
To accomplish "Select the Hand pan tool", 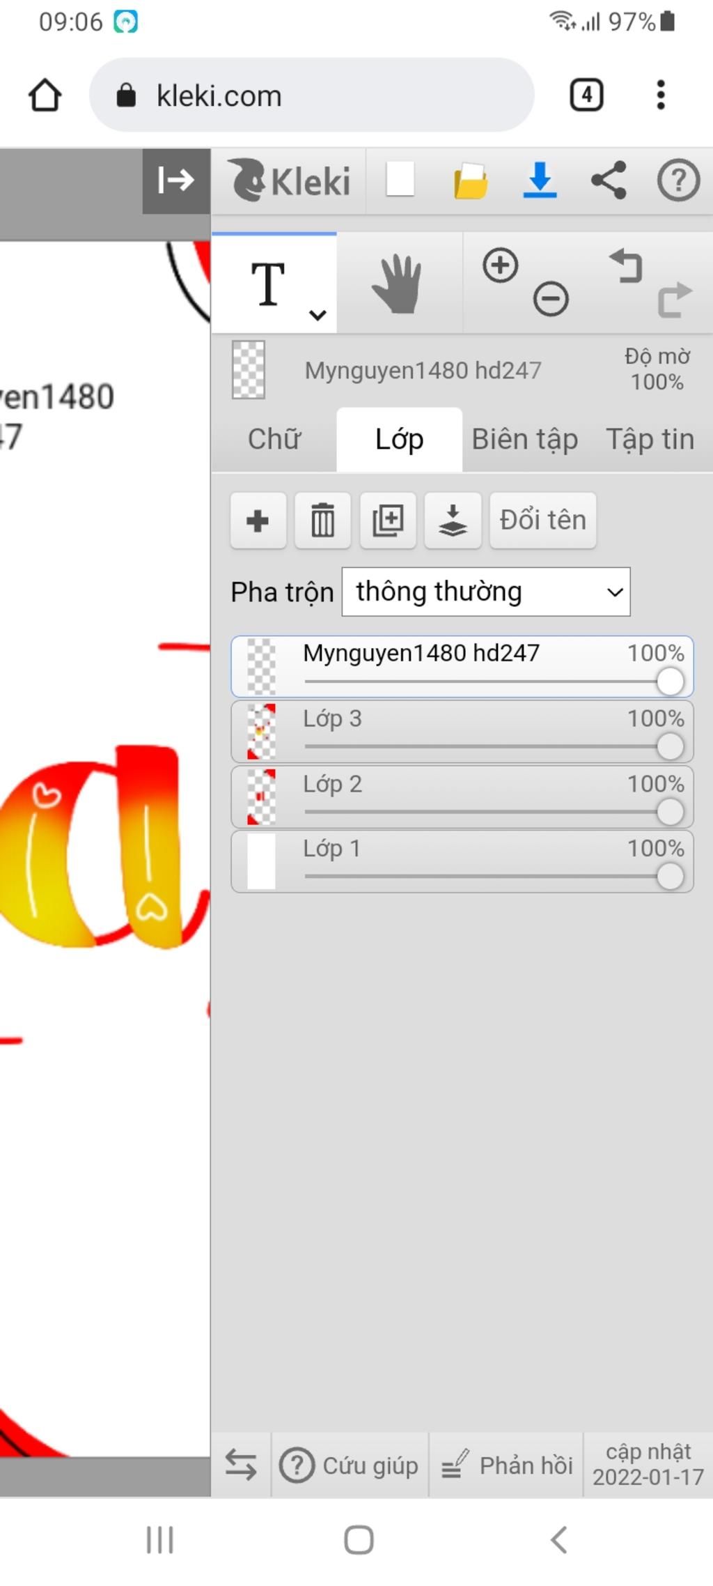I will (398, 284).
